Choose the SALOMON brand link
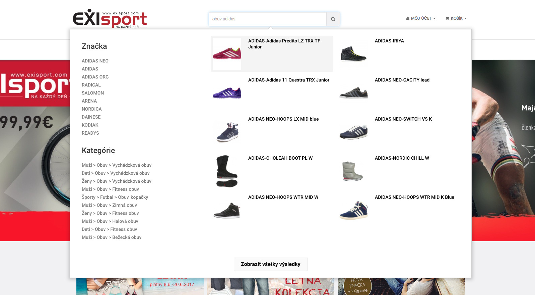This screenshot has height=295, width=535. point(93,93)
